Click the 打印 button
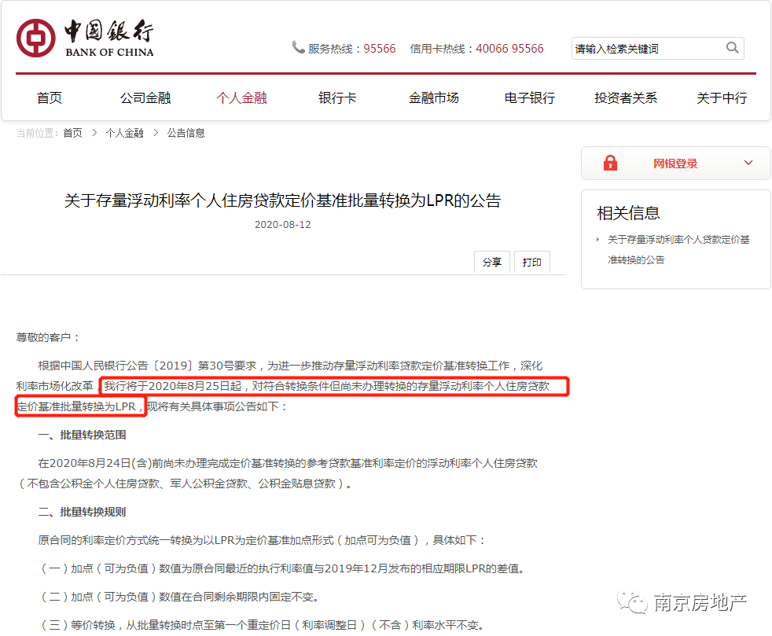This screenshot has height=636, width=772. coord(531,262)
